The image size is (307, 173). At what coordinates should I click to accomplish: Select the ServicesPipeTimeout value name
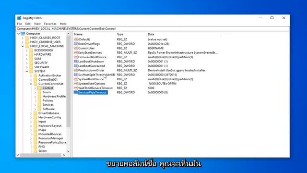92,92
